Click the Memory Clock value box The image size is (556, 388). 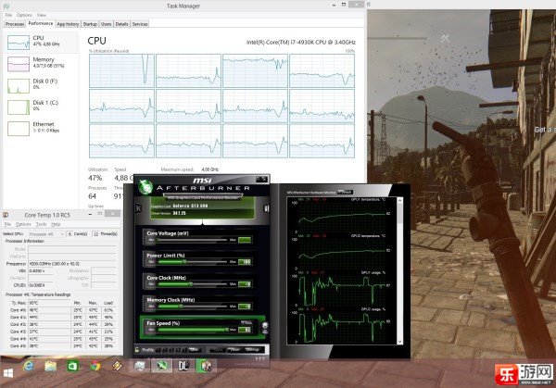[x=245, y=307]
